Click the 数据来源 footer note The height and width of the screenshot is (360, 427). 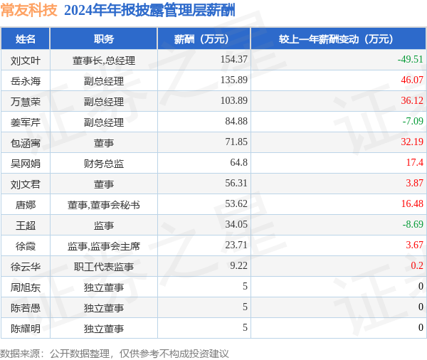tap(115, 354)
